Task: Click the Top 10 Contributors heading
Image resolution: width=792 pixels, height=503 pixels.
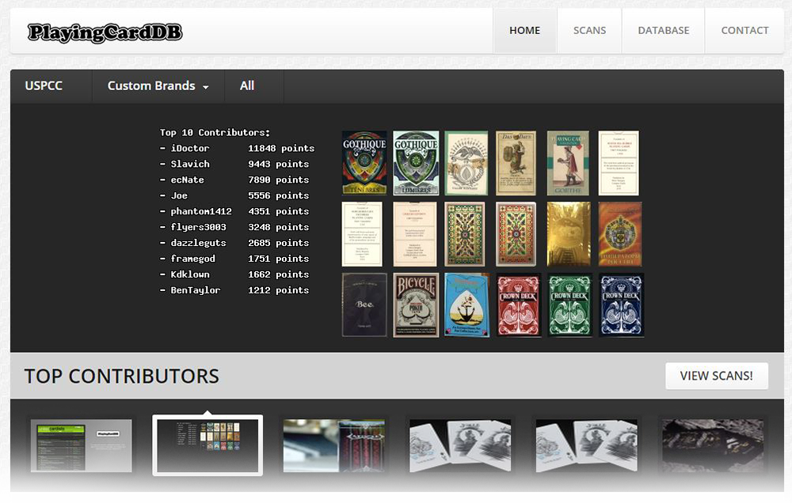Action: click(215, 133)
